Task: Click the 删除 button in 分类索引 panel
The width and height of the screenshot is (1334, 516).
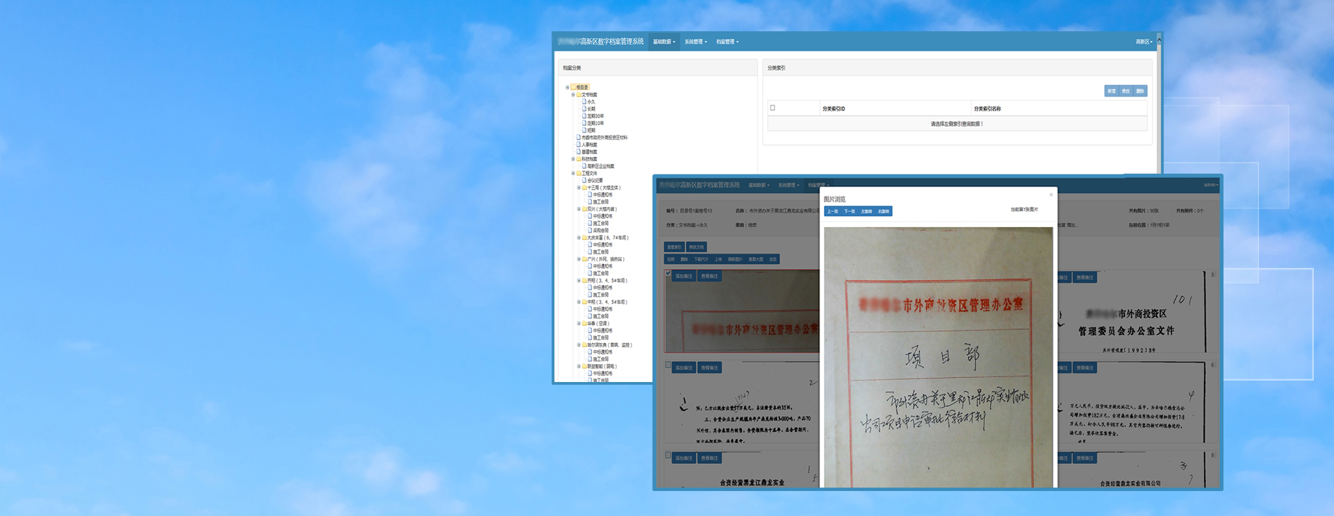Action: [1140, 91]
